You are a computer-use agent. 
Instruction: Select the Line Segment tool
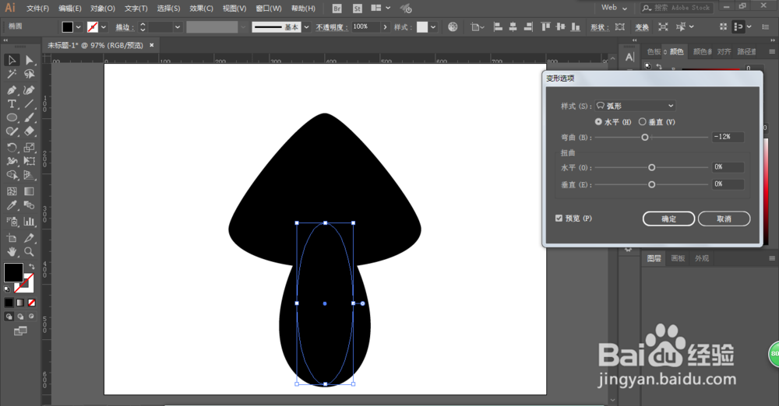[x=30, y=104]
